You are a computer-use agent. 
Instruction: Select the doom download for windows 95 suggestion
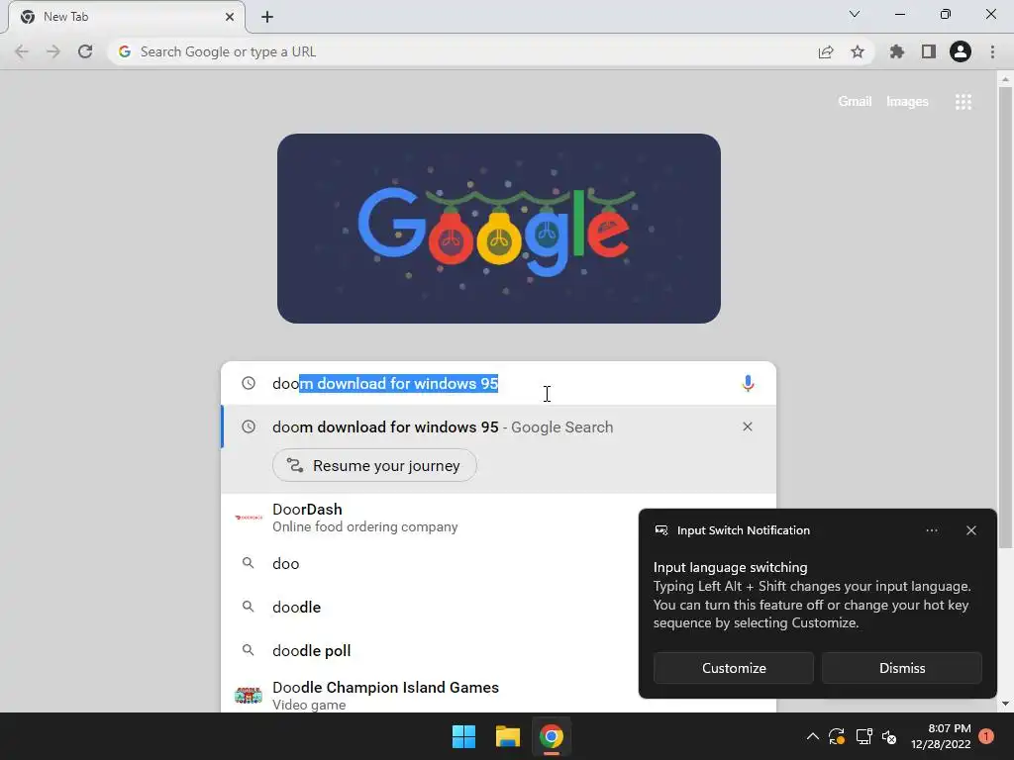tap(499, 427)
